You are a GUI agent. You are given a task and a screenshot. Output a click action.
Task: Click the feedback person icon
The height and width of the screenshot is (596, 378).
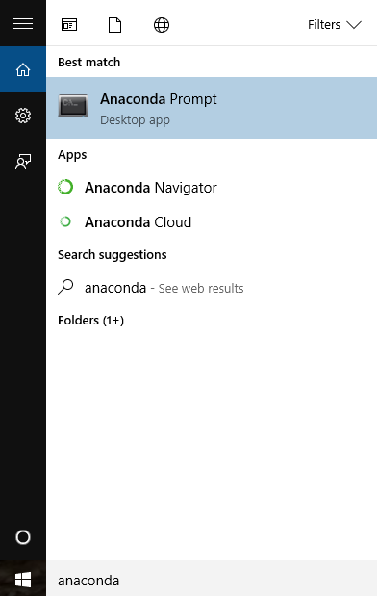(x=23, y=162)
